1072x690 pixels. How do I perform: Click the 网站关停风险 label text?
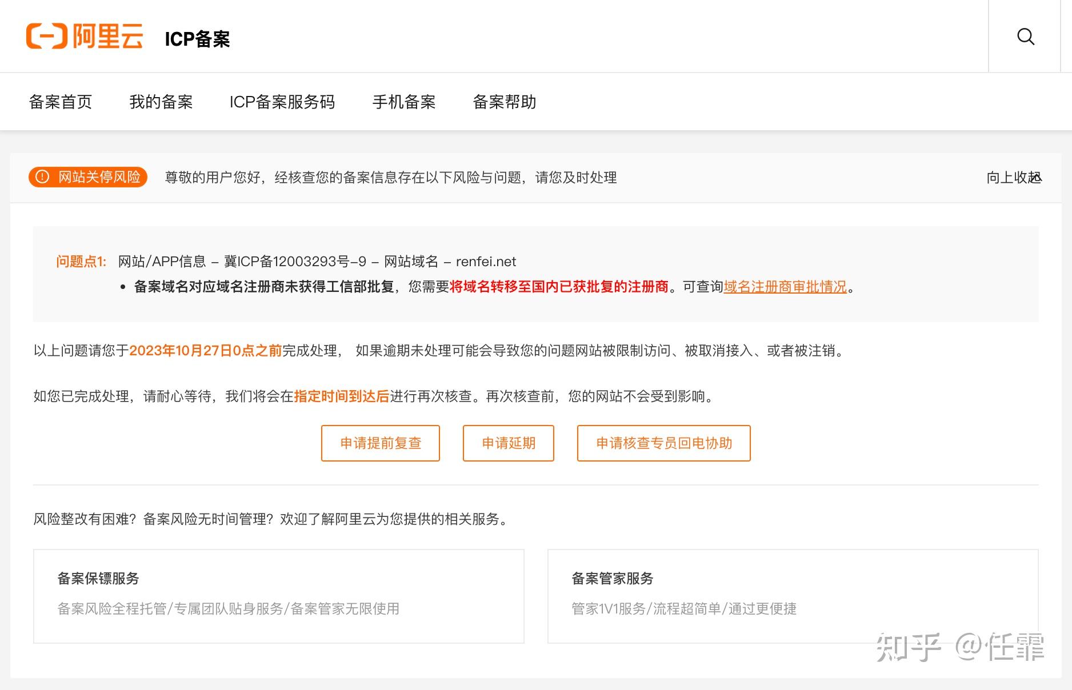99,177
